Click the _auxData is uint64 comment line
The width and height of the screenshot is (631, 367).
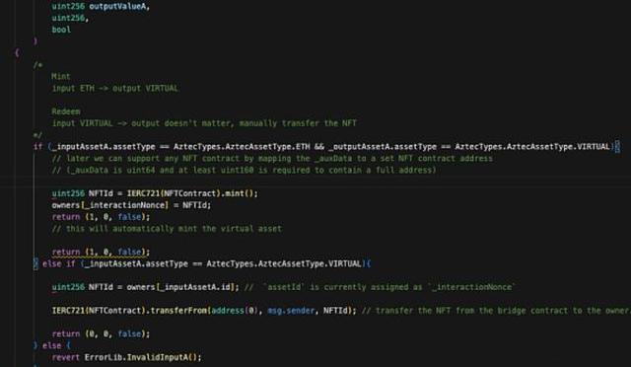[x=244, y=170]
